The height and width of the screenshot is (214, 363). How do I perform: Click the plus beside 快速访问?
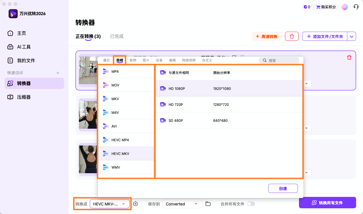(x=57, y=73)
